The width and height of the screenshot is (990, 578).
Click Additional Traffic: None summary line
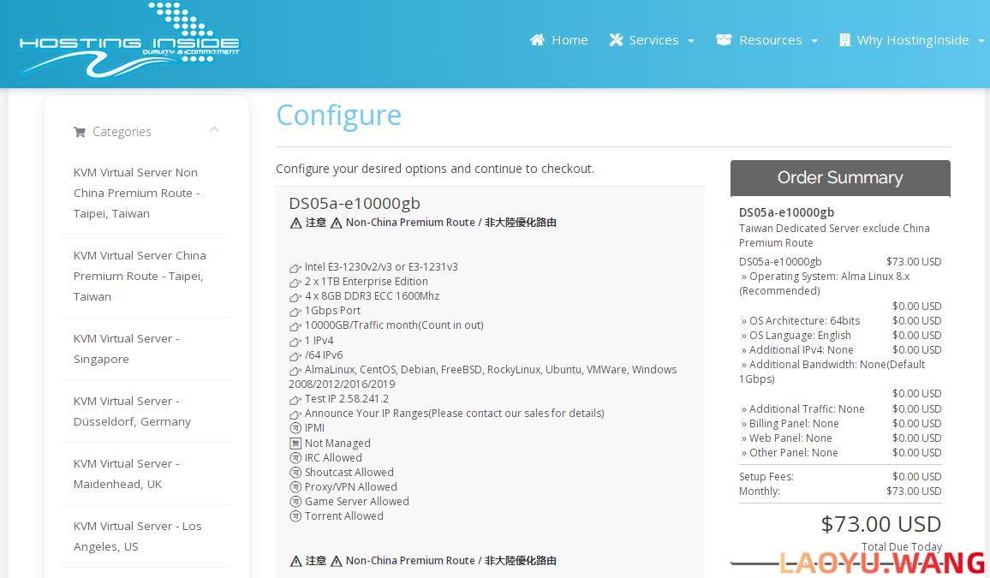840,409
